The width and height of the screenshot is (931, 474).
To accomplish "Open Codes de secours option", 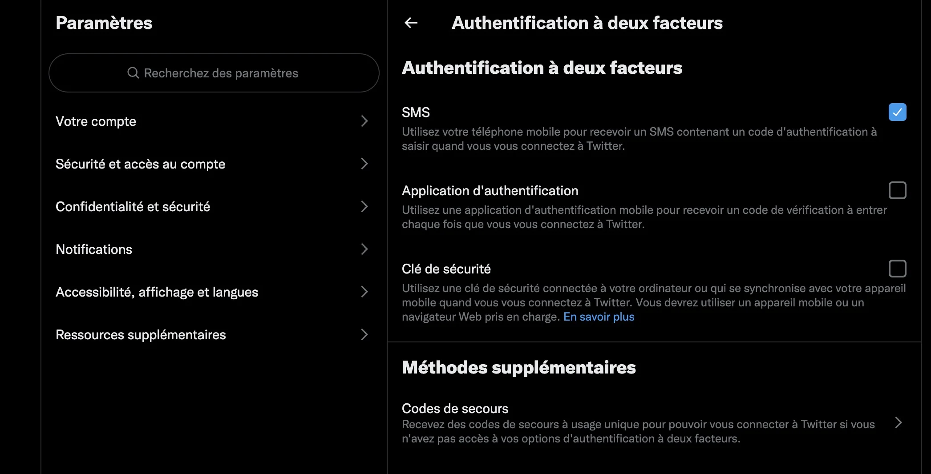I will click(455, 409).
